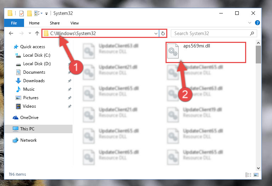Switch to the View tab

tap(75, 23)
